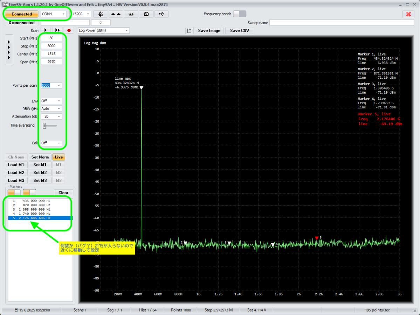Toggle the second Markers switch
The height and width of the screenshot is (315, 420).
tap(29, 193)
